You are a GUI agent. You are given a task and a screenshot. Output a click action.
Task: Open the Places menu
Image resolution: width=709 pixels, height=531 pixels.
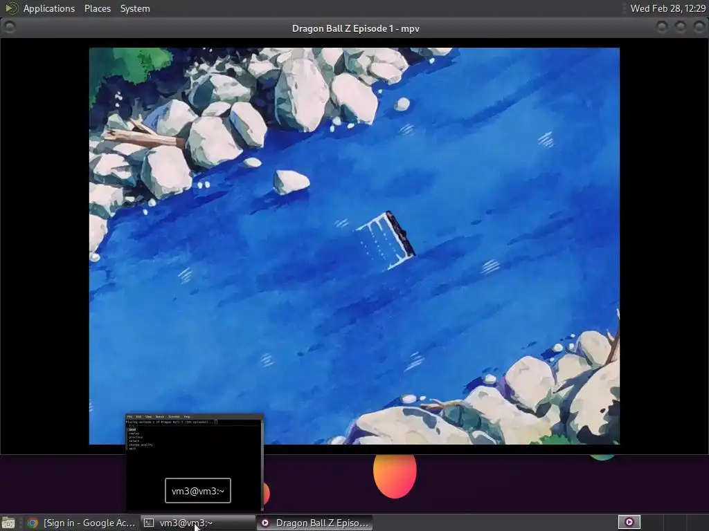[97, 8]
